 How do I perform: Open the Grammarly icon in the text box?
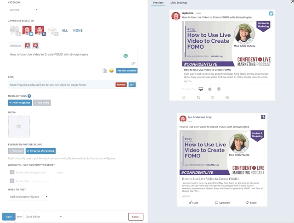(x=125, y=56)
